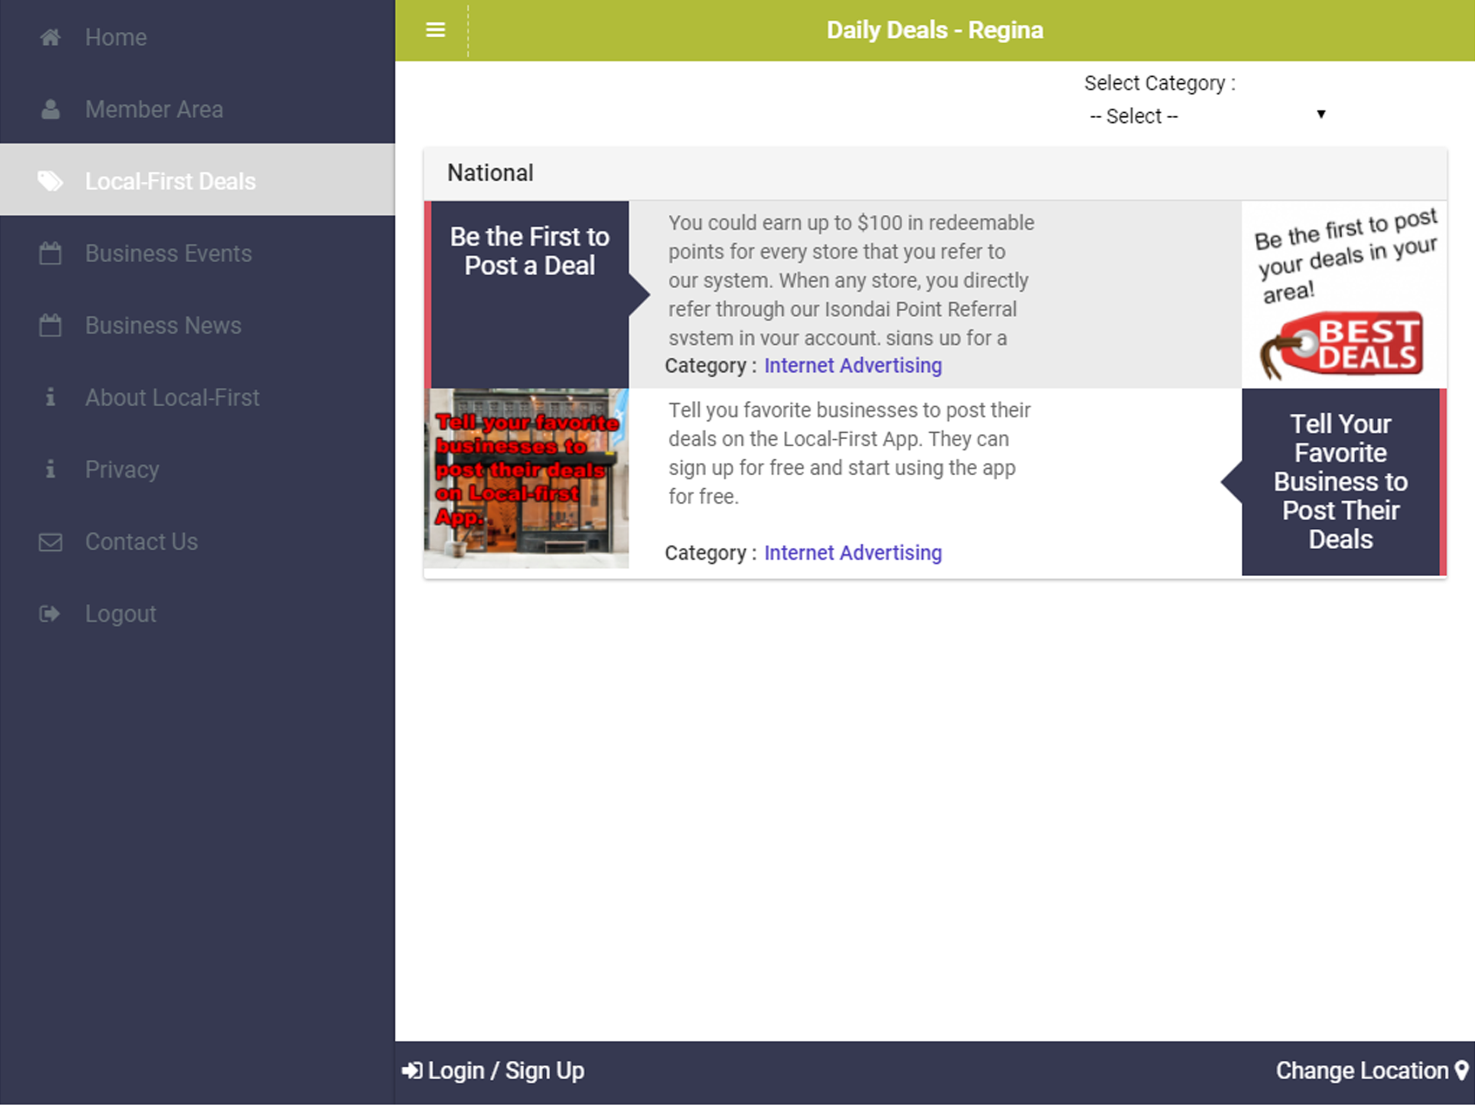
Task: Click the 'Select Category :' label
Action: click(x=1160, y=83)
